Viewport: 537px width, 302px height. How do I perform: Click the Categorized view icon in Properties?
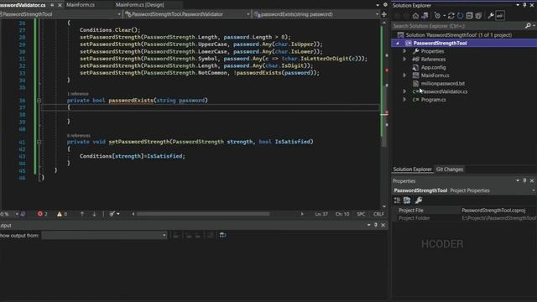click(x=397, y=200)
